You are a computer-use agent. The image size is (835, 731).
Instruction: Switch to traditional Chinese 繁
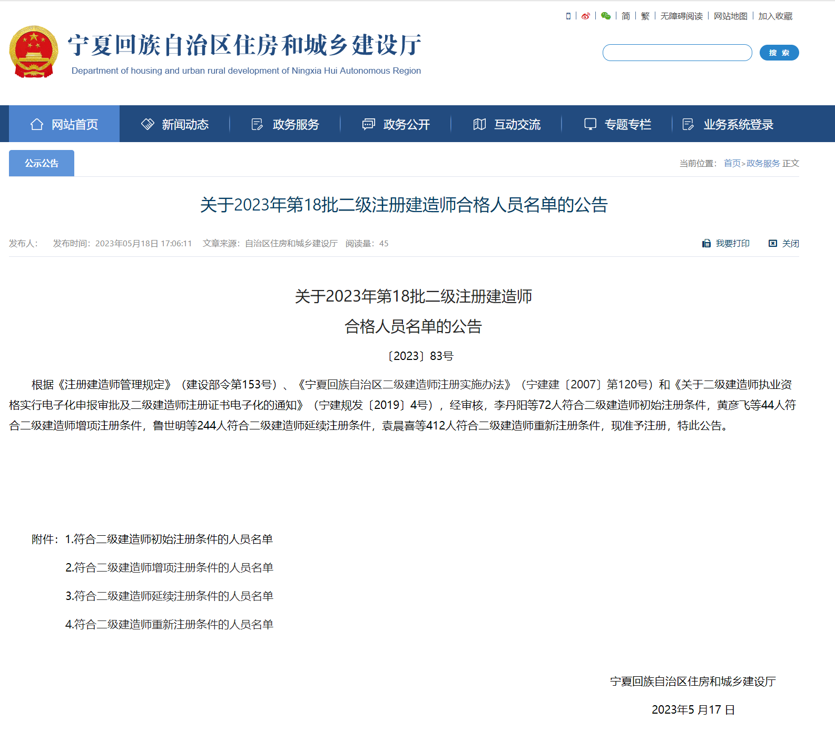645,16
